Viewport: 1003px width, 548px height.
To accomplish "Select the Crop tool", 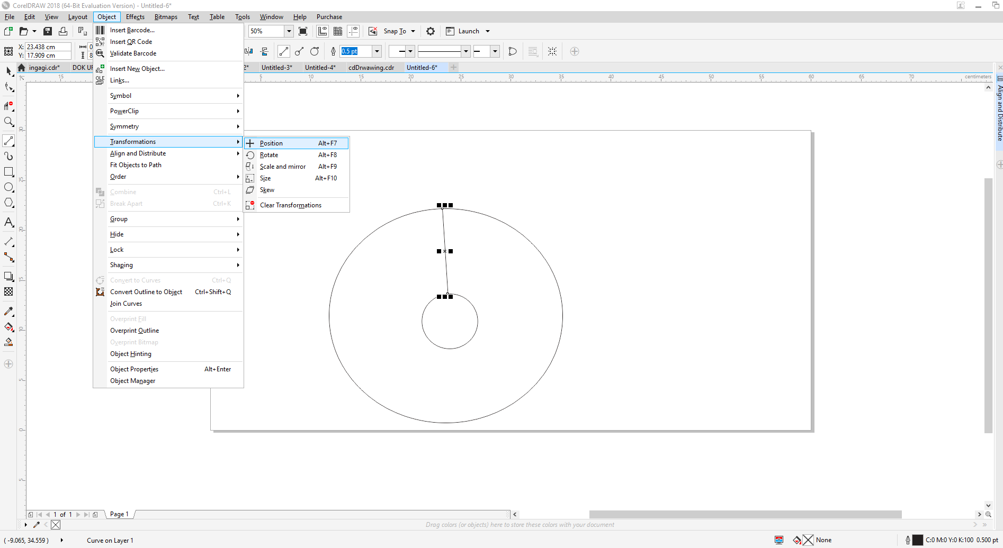I will (8, 106).
